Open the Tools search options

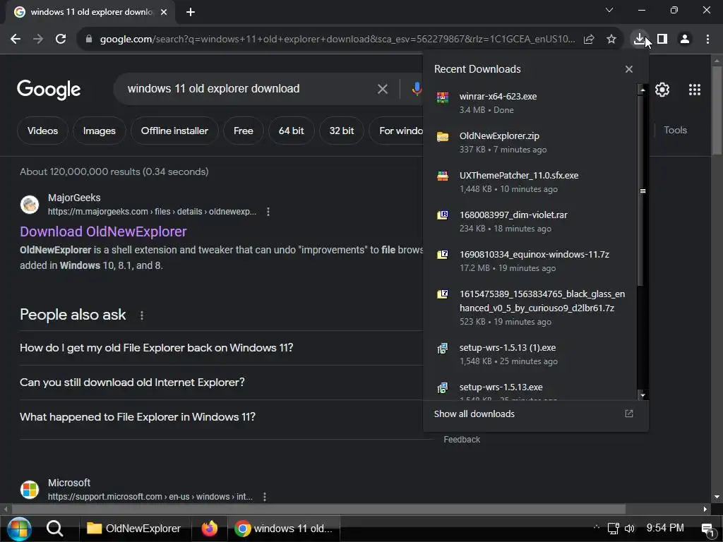click(675, 131)
